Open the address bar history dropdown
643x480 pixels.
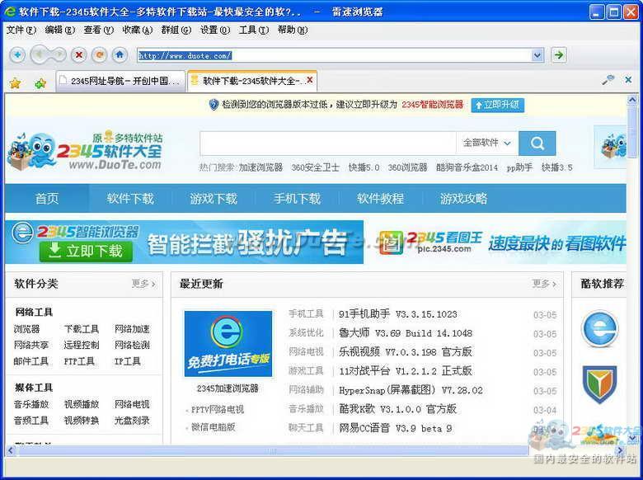point(537,55)
